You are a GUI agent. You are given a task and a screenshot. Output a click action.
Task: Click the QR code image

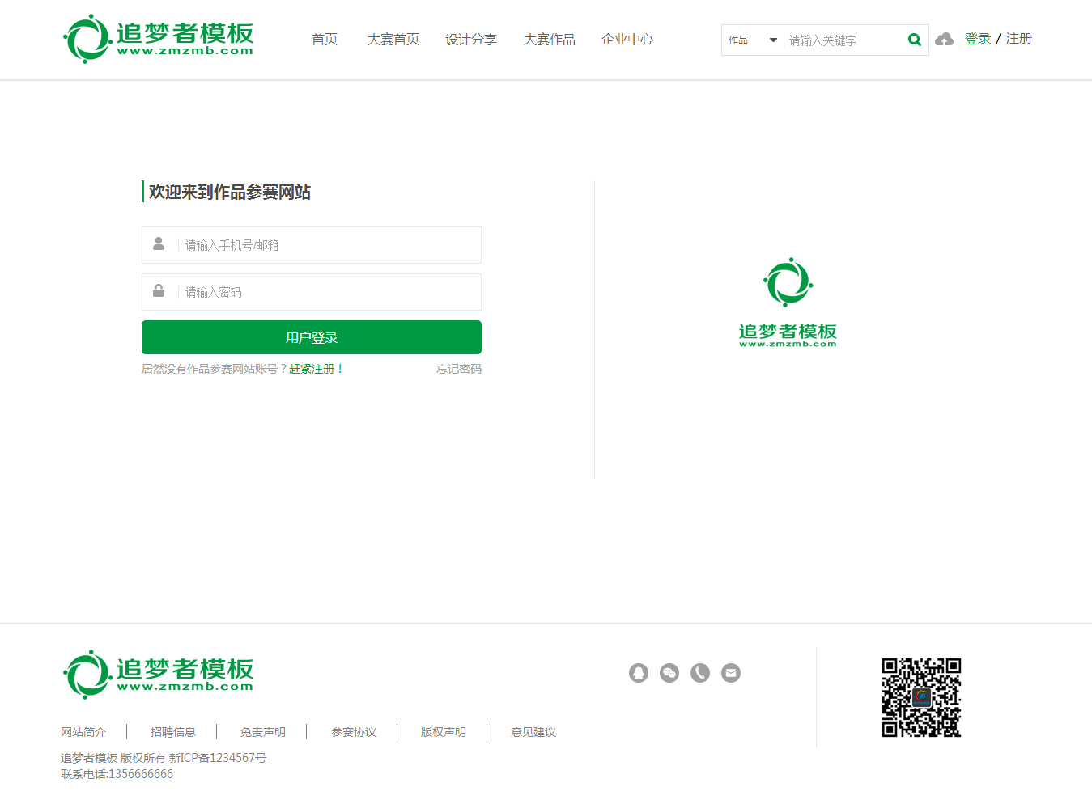tap(921, 697)
